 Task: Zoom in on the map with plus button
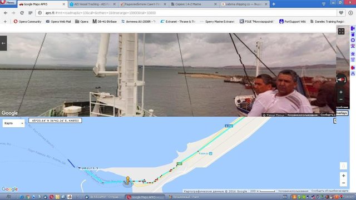[343, 176]
